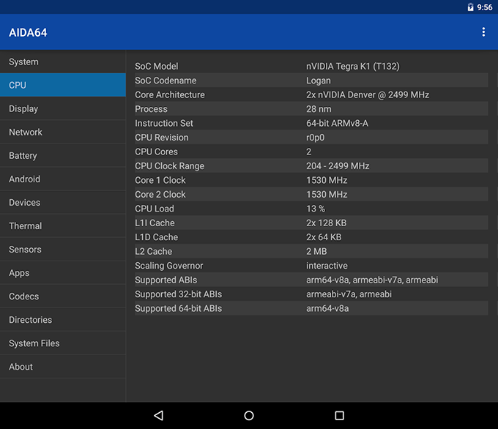Select the Supported 32-bit ABIs label
The image size is (498, 429).
tap(178, 294)
